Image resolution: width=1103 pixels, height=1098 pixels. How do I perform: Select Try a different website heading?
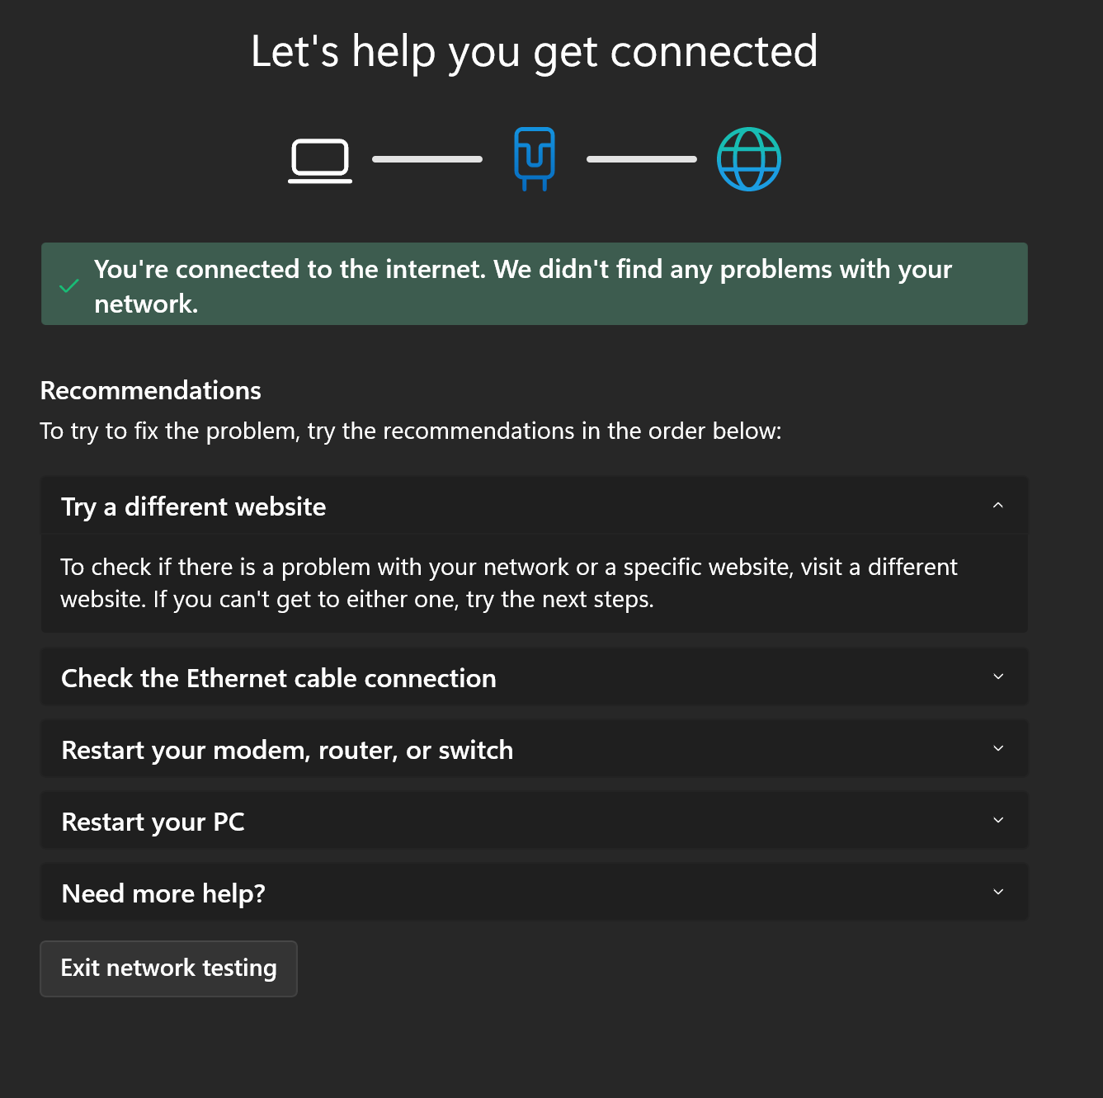point(193,507)
